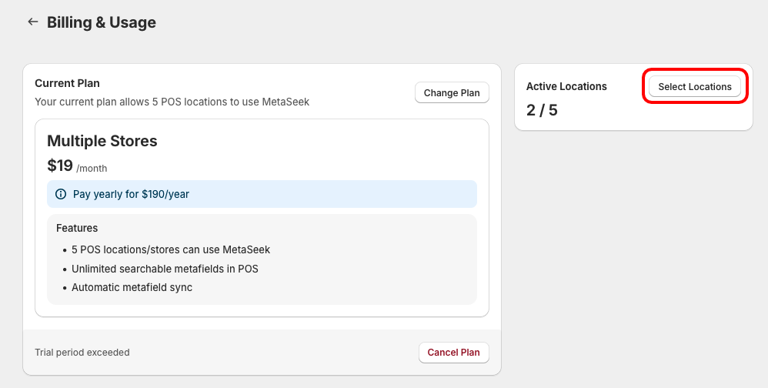The height and width of the screenshot is (388, 768).
Task: Click the info icon in yearly banner
Action: (61, 194)
